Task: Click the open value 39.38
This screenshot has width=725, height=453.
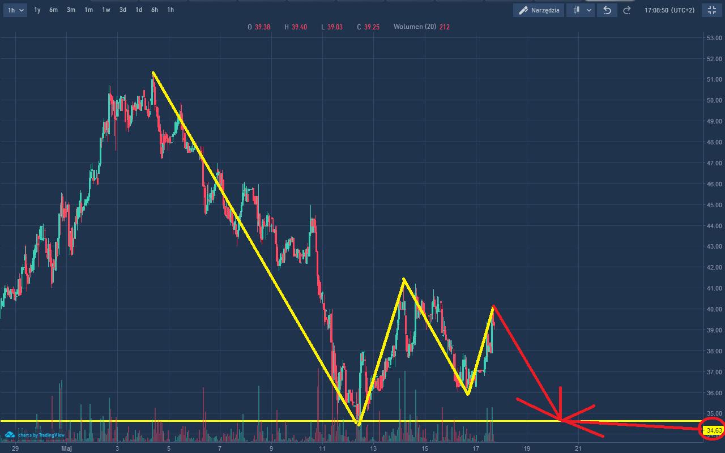Action: tap(262, 27)
